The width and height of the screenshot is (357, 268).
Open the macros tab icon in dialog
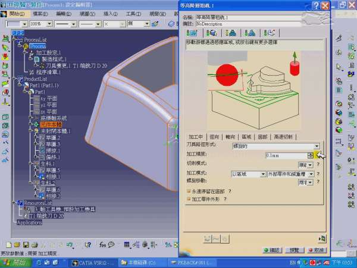coord(270,33)
